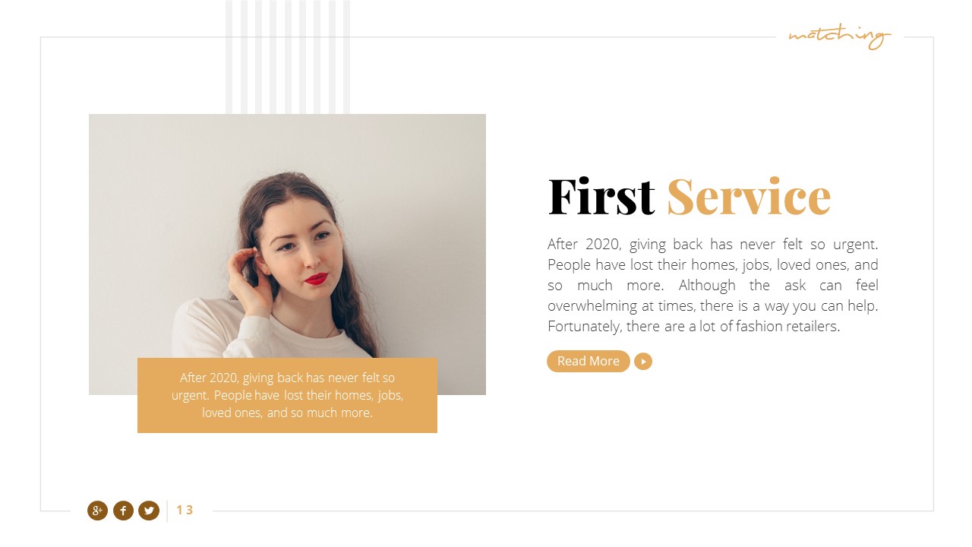Click the orange caption box background
Viewport: 972px width, 547px height.
coord(287,395)
